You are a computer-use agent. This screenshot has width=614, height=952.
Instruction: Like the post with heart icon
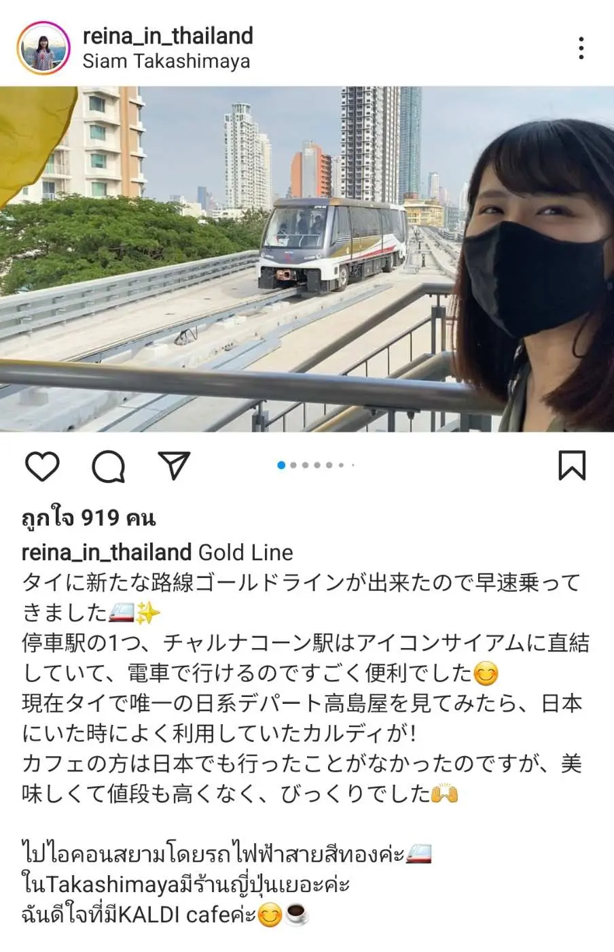[42, 466]
